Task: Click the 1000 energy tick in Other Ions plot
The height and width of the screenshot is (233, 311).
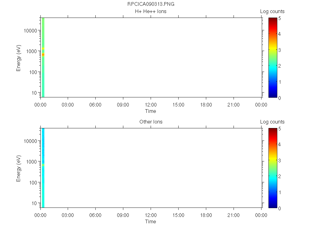Action: pyautogui.click(x=32, y=162)
